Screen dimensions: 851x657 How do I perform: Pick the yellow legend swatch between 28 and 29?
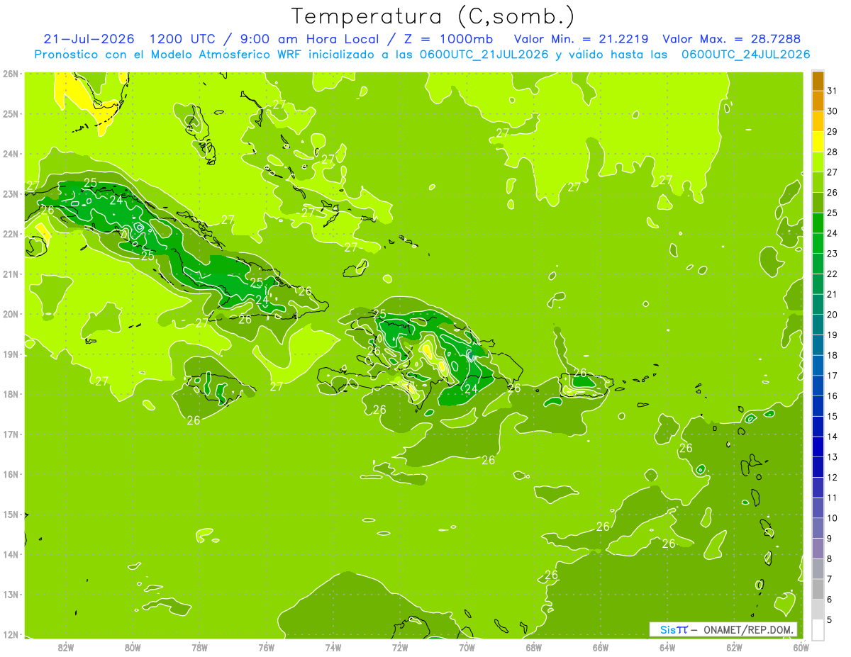click(818, 142)
